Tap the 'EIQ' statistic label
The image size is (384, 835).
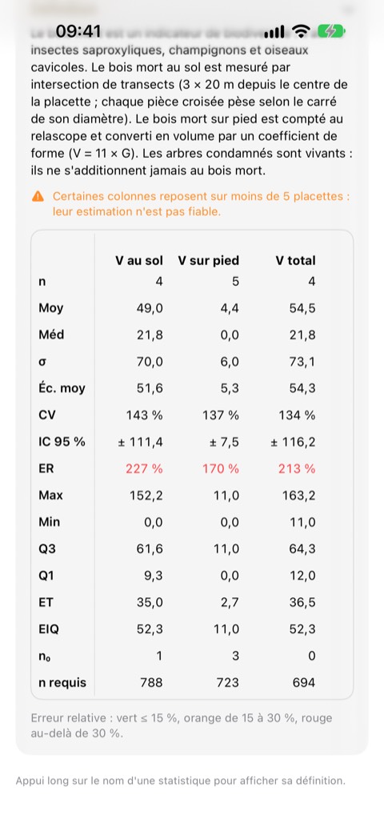pyautogui.click(x=49, y=629)
